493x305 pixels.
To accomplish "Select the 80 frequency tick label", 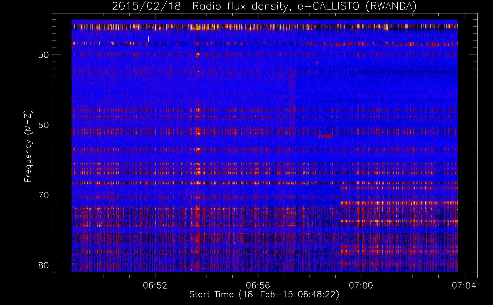I will click(43, 265).
